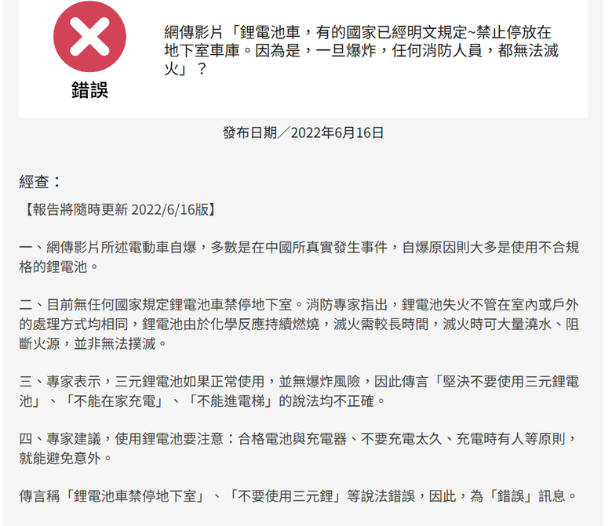Viewport: 612px width, 526px height.
Task: Click the quoted 鋰電池車禁停地下室 in the conclusion
Action: coord(134,496)
